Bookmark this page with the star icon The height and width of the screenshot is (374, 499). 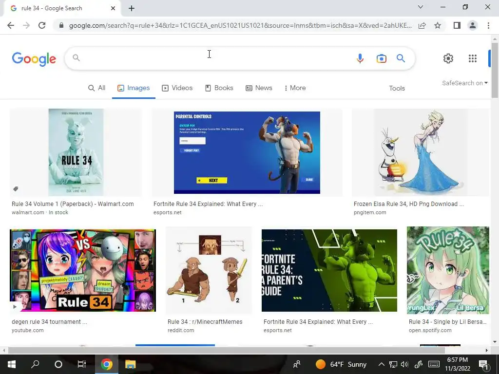coord(438,25)
